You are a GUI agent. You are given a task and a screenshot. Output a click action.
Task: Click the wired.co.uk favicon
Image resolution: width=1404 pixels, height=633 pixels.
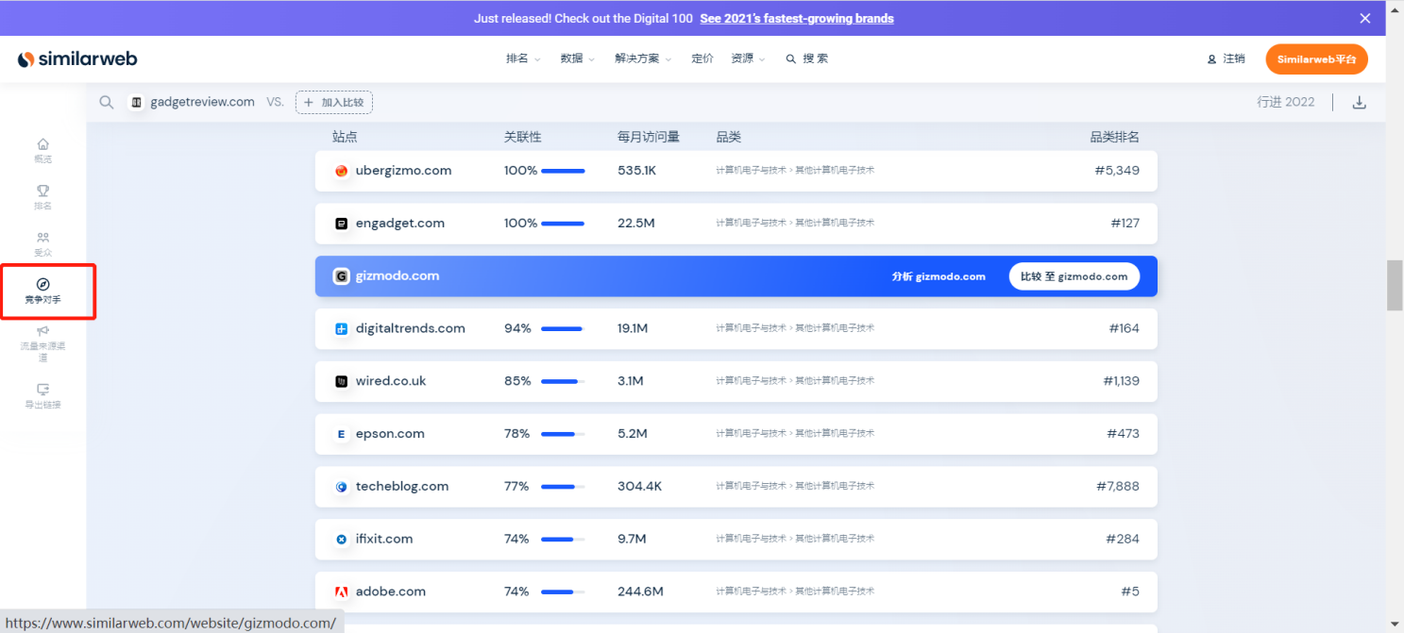tap(342, 381)
